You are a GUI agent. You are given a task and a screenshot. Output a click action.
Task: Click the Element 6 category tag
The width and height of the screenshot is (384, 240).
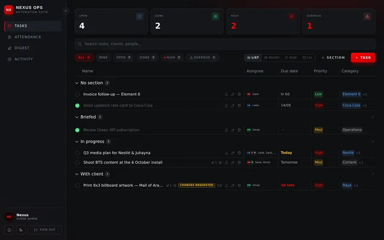point(351,94)
